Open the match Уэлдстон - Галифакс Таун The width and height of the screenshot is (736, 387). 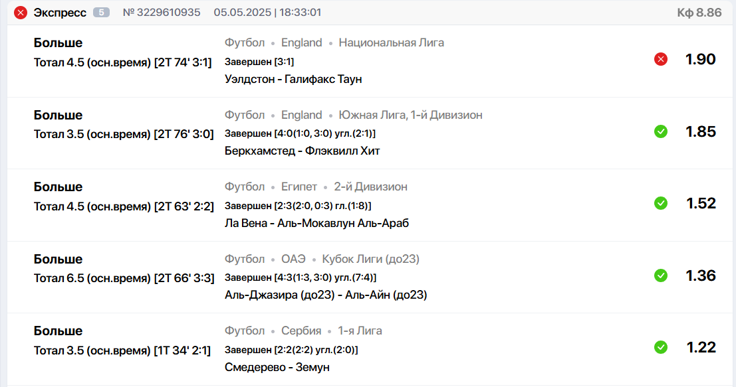293,79
